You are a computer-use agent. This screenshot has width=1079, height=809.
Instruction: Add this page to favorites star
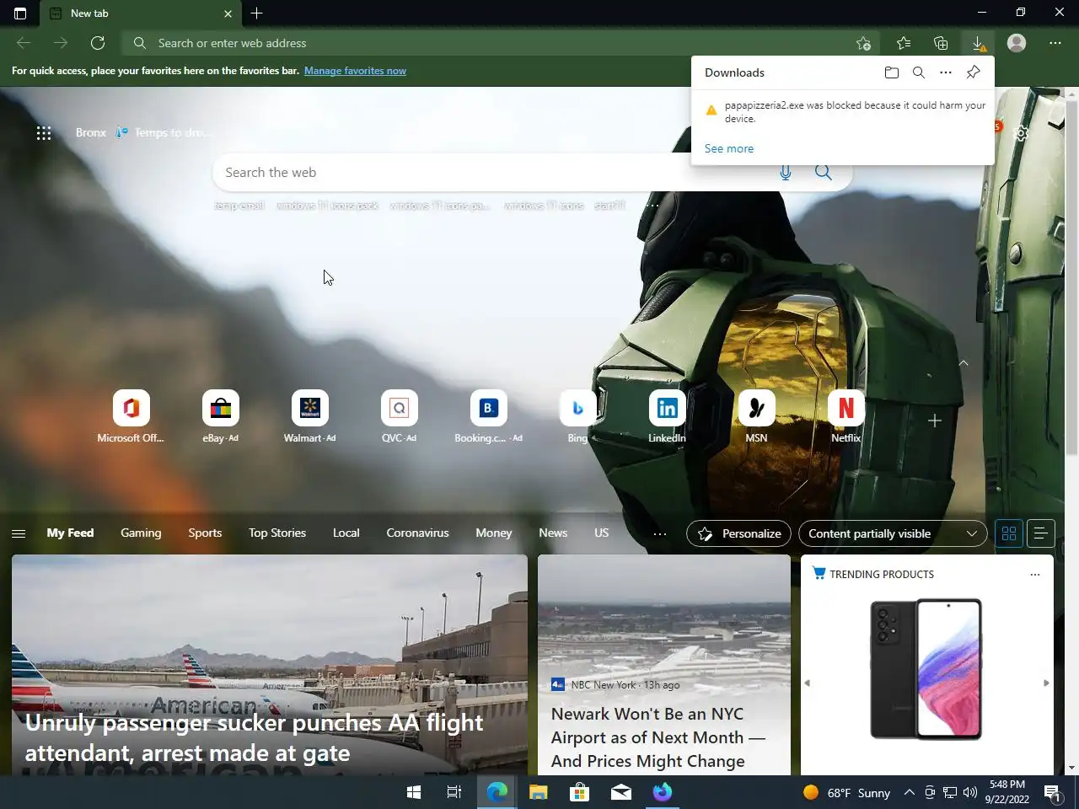(863, 43)
